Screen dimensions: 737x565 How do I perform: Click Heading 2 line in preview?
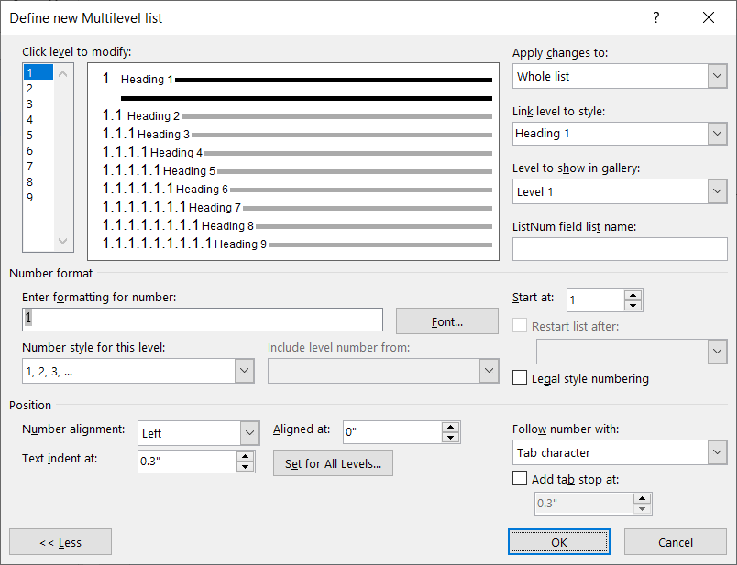click(x=297, y=115)
